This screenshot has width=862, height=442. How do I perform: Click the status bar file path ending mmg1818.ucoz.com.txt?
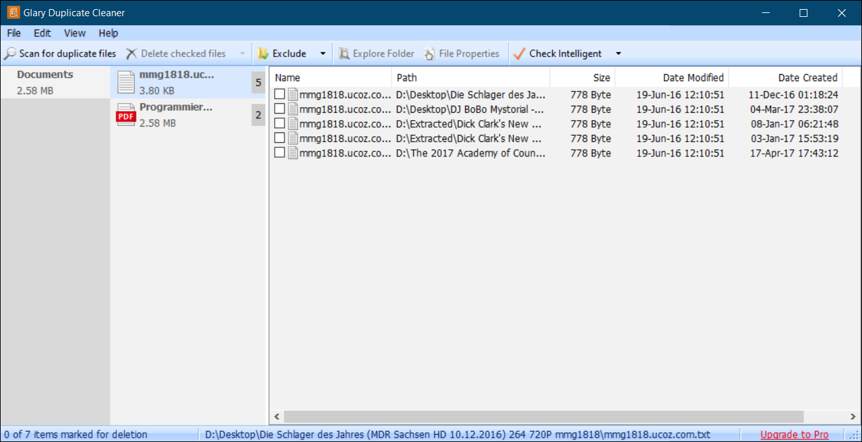tap(458, 435)
